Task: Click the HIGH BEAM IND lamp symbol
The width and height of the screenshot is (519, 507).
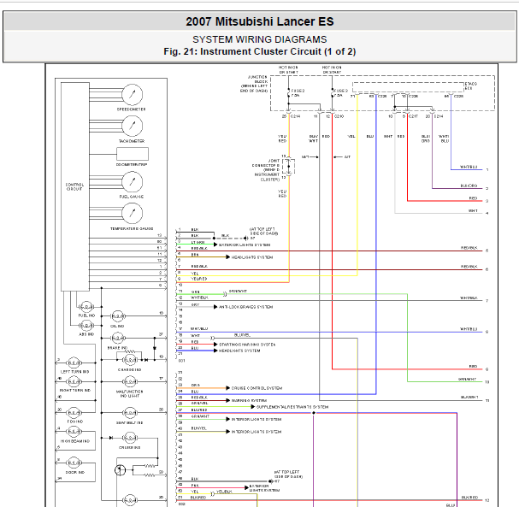Action: [x=74, y=432]
